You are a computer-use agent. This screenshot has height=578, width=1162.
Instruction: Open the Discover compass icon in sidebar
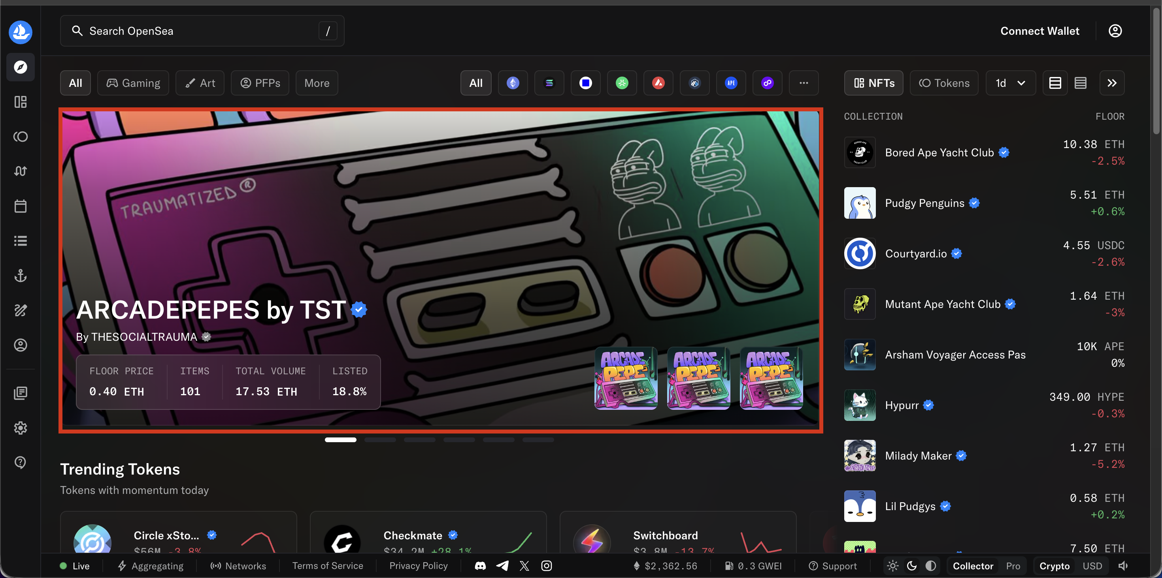coord(20,67)
